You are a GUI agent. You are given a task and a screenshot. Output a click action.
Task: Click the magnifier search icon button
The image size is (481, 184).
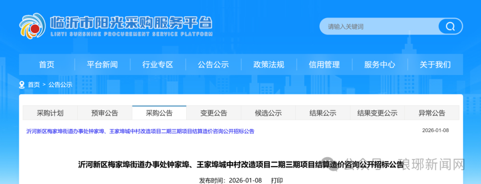pos(450,26)
